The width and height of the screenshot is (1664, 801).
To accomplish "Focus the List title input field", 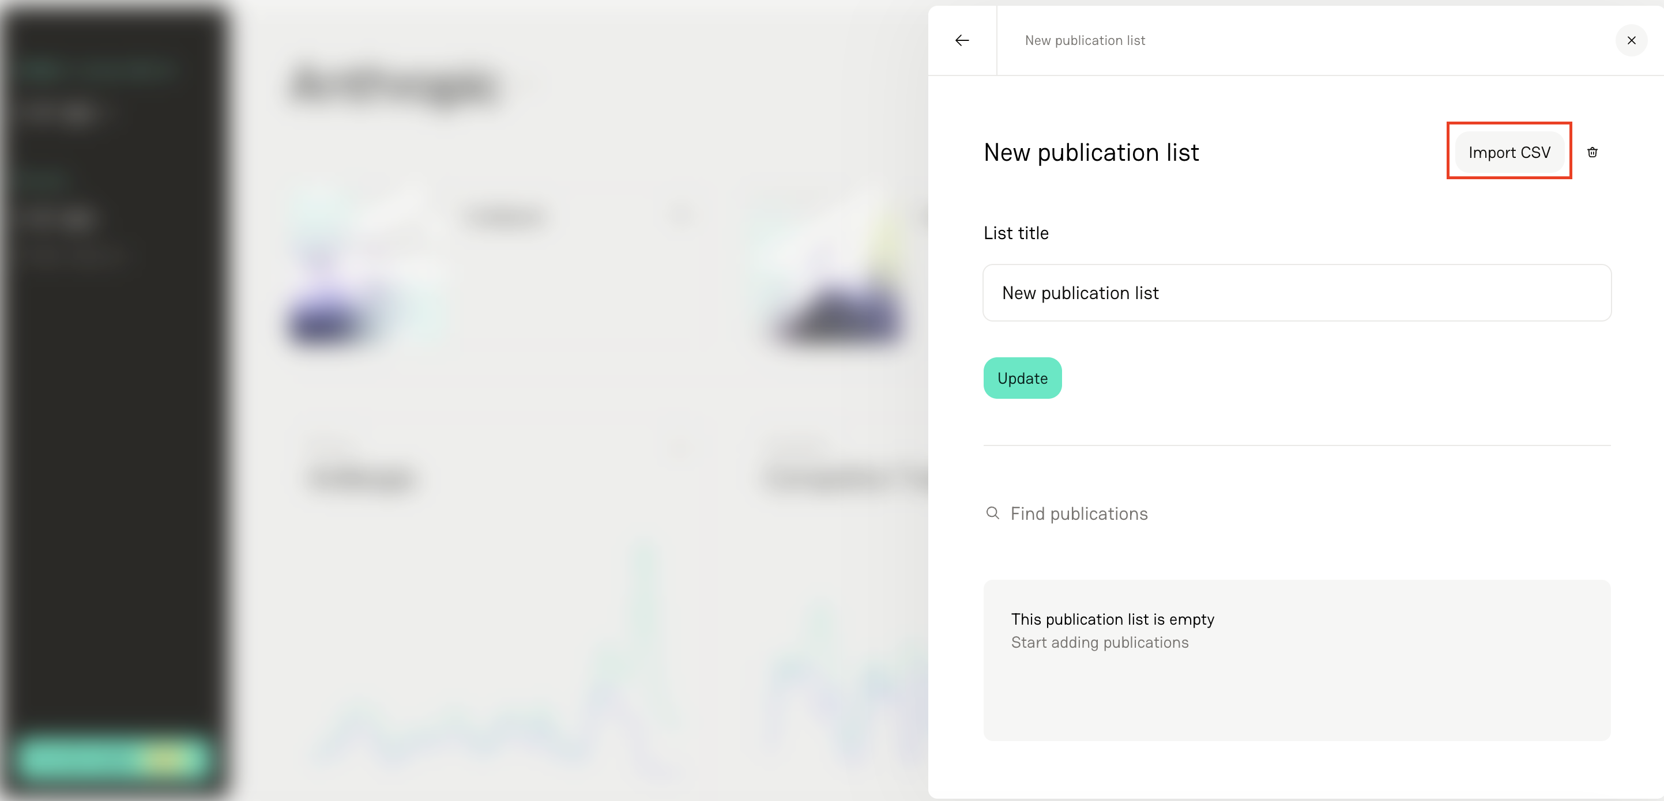I will (x=1297, y=293).
